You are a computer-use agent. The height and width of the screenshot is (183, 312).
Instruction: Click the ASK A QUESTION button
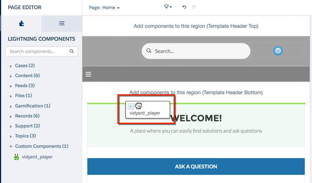[196, 167]
